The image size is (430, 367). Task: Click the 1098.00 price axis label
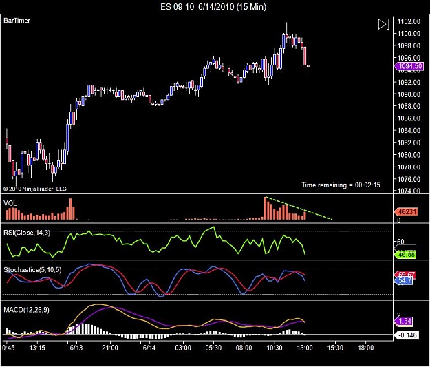pos(409,45)
